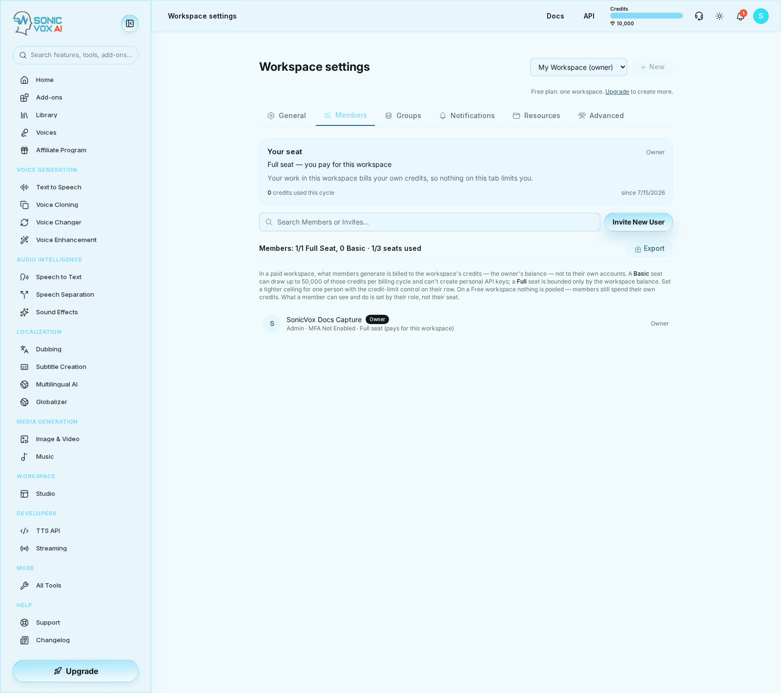This screenshot has width=781, height=693.
Task: Open Changelog icon
Action: [24, 640]
